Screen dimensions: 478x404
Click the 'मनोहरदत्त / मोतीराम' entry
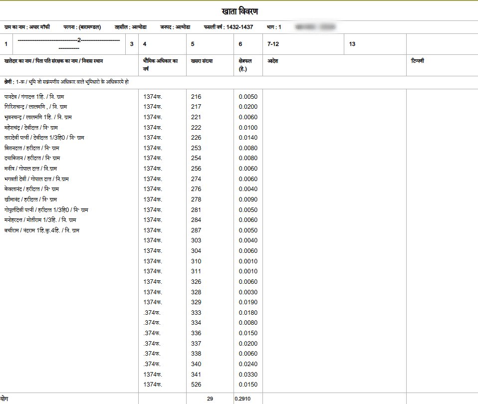(x=40, y=220)
